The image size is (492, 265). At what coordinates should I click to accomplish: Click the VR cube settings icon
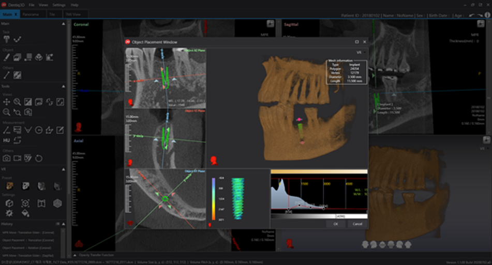click(9, 204)
